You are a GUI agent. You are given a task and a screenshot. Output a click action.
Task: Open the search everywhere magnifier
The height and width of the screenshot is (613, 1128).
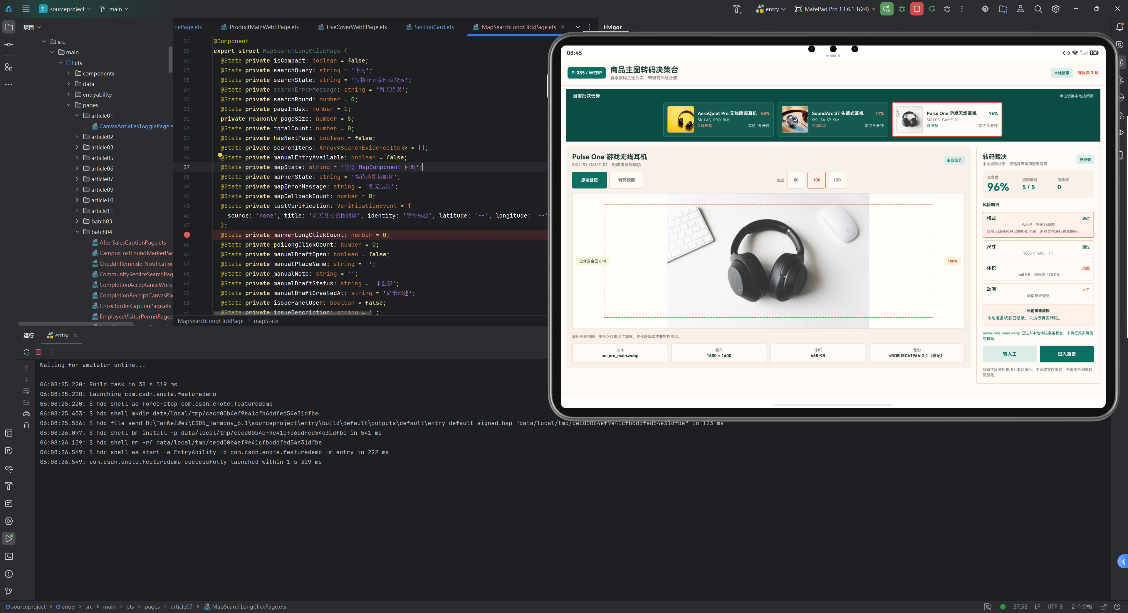(x=1038, y=9)
